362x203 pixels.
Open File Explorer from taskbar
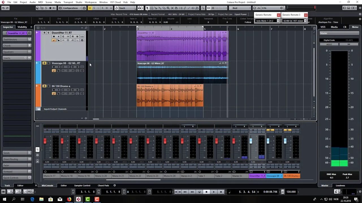(41, 199)
